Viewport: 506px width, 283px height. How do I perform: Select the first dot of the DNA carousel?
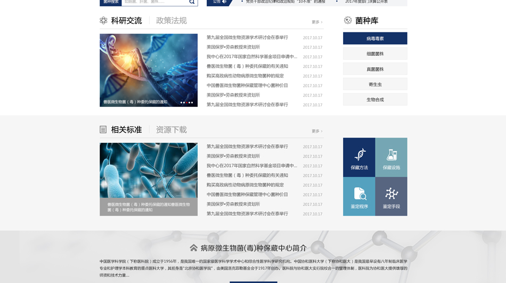coord(181,102)
